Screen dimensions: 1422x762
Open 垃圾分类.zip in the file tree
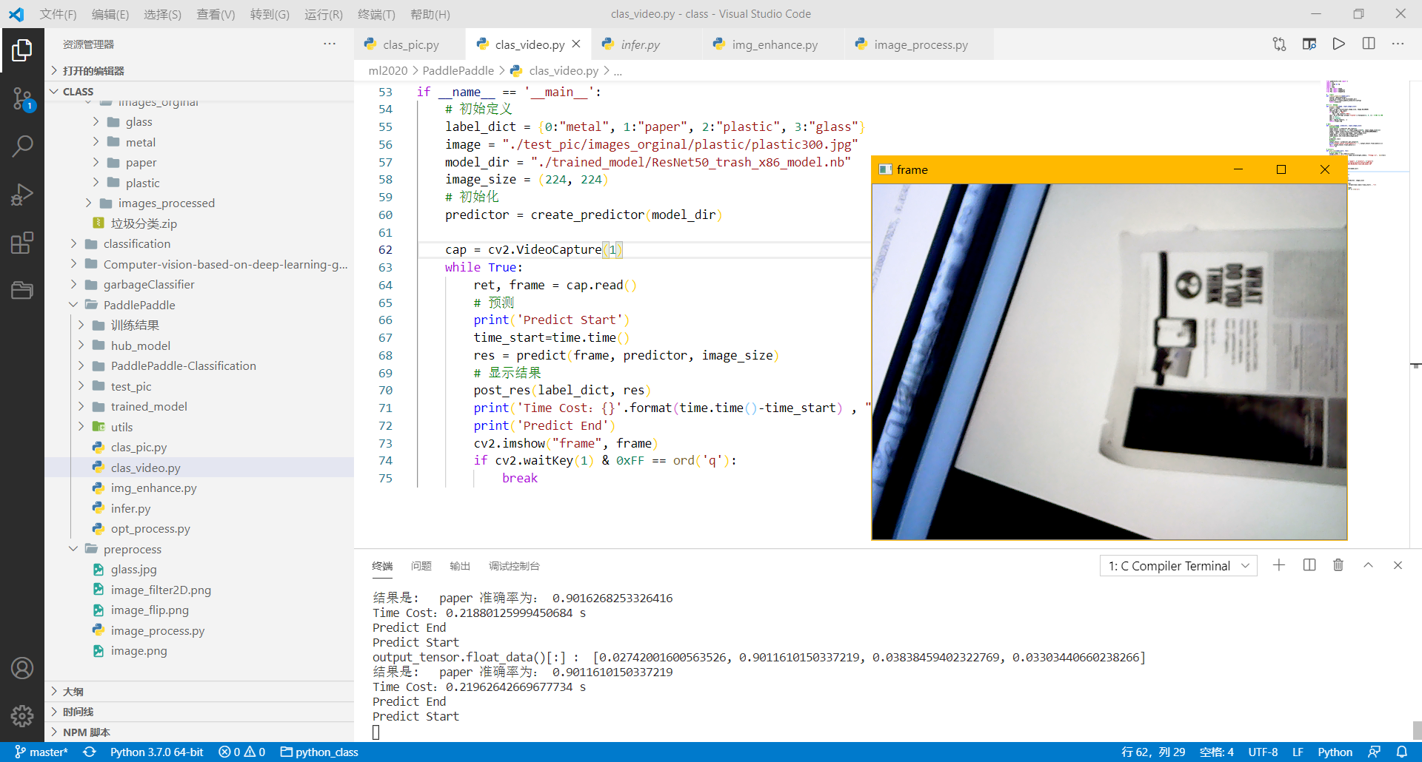tap(144, 223)
